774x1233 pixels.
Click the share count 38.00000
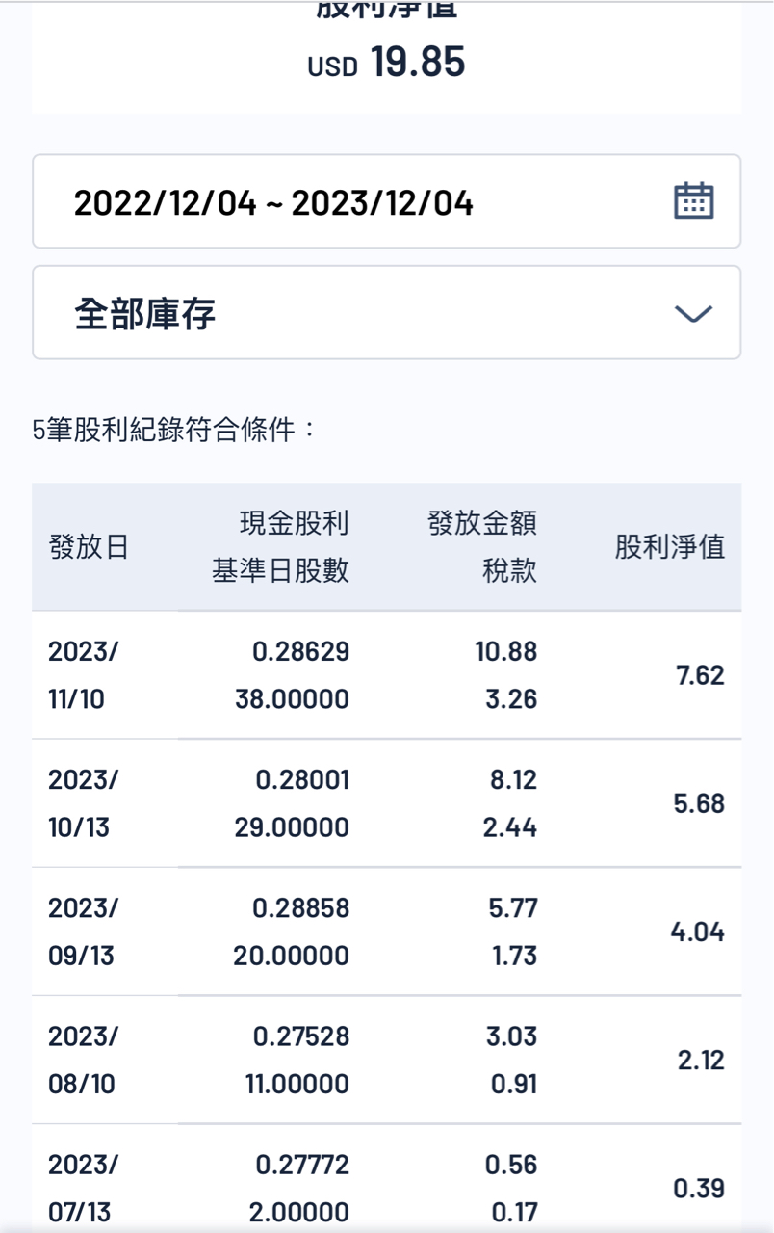292,698
